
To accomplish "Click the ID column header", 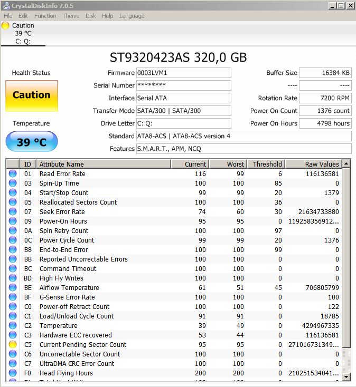I will 27,164.
